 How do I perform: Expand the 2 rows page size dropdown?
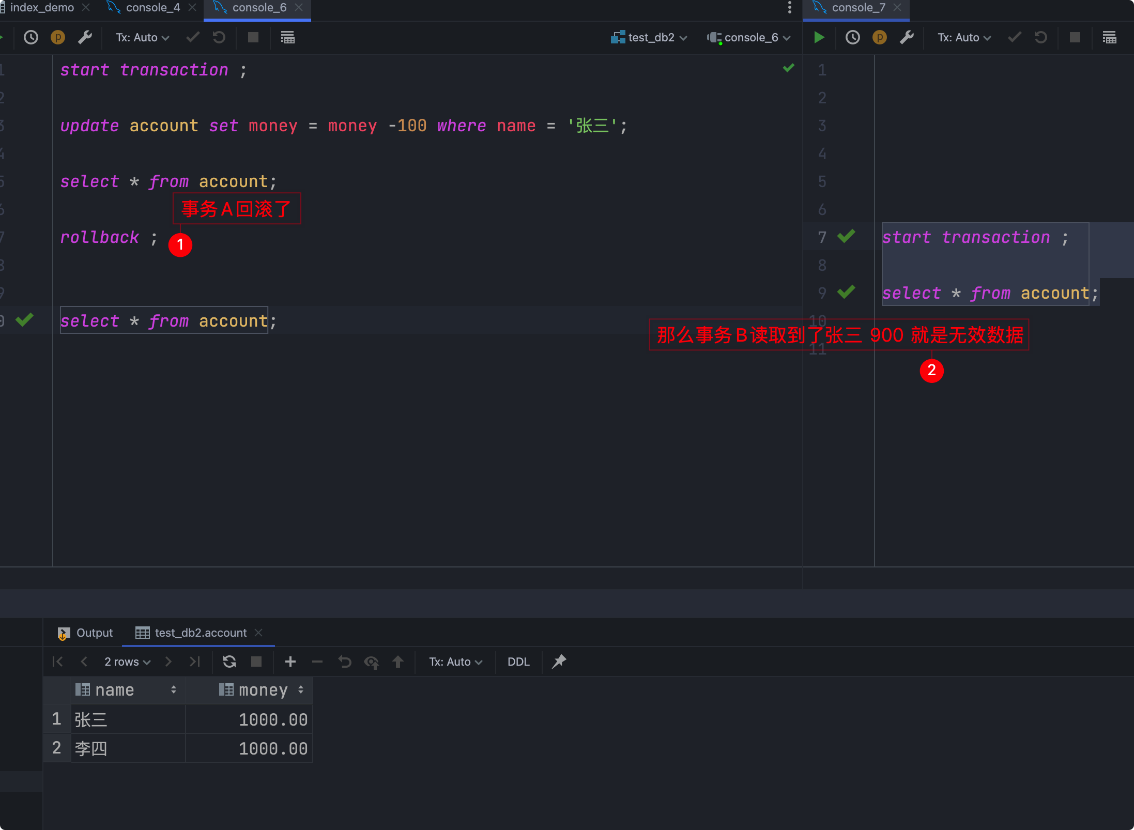click(127, 662)
